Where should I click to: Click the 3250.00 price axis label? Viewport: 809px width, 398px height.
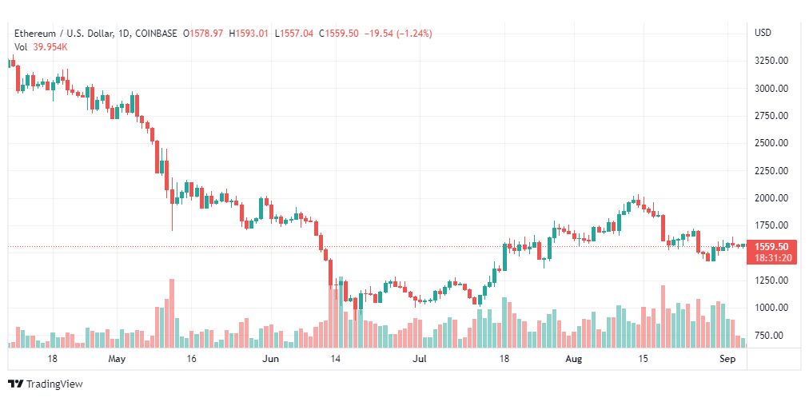[771, 61]
